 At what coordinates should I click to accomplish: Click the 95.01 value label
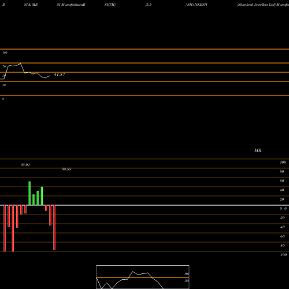25,165
